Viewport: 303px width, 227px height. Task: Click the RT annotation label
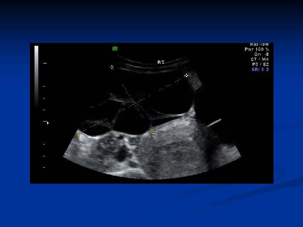coord(161,62)
